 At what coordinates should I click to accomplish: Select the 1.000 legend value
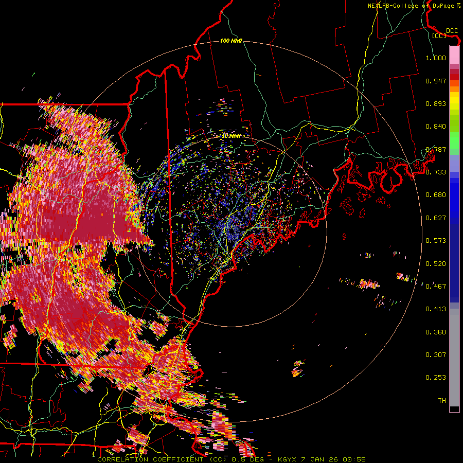point(436,58)
